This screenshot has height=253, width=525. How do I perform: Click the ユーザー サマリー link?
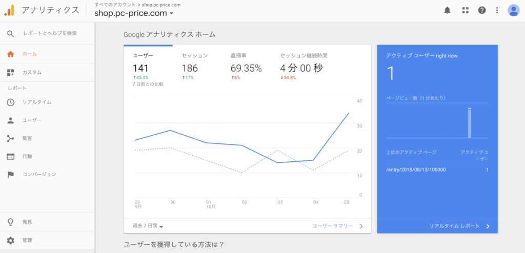pos(333,226)
